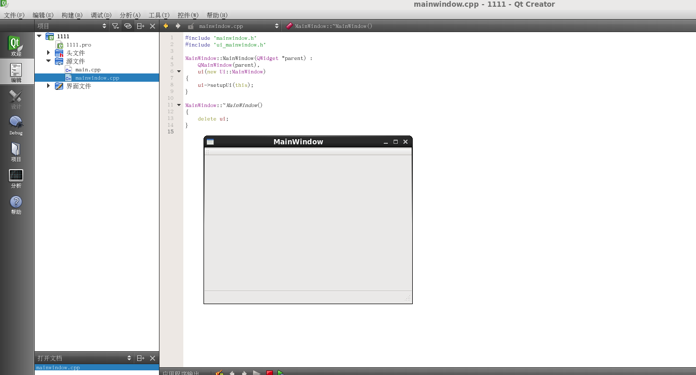Open Debug mode in the sidebar
Screen dimensions: 696x375
coord(16,124)
